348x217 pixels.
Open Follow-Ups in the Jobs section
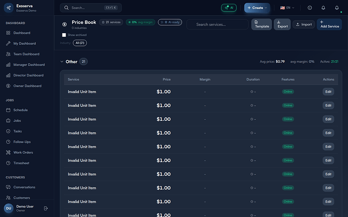pyautogui.click(x=22, y=142)
